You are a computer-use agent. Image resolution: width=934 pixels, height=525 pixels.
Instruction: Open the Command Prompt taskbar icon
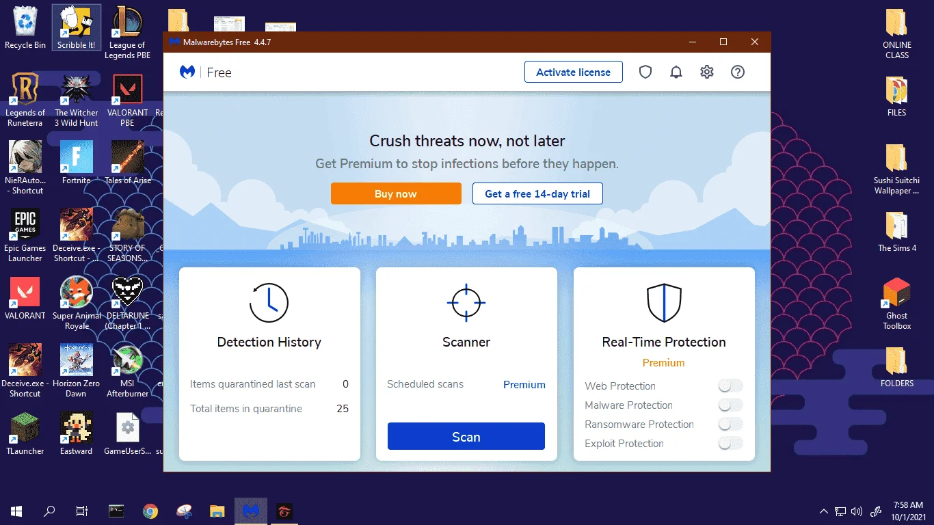117,511
